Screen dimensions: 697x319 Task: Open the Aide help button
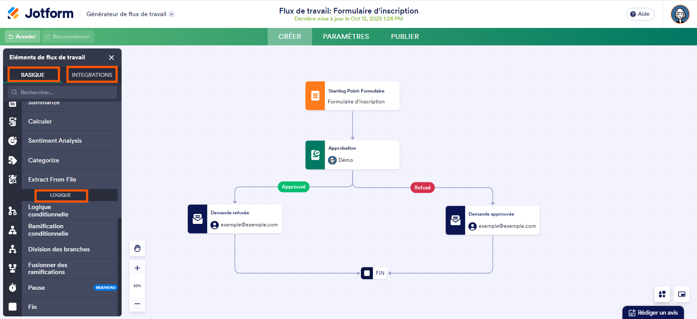640,14
